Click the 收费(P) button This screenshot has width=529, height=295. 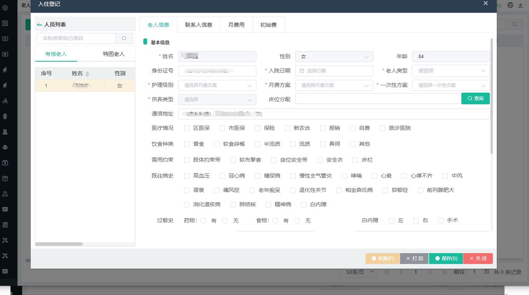point(383,259)
